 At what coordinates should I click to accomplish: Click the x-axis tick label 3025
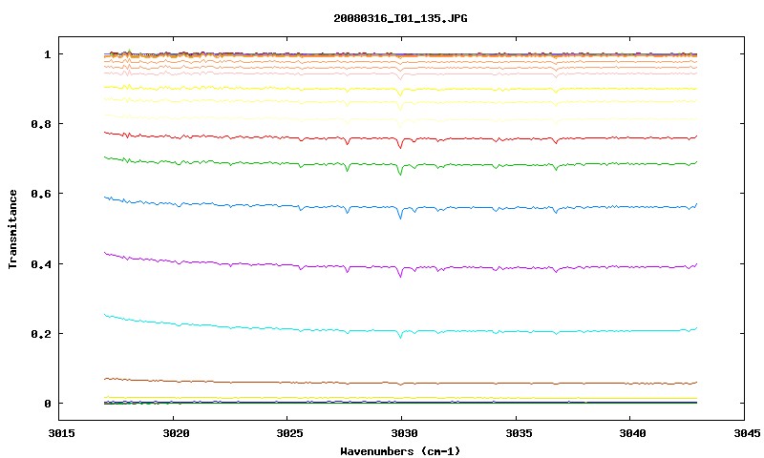click(x=289, y=433)
